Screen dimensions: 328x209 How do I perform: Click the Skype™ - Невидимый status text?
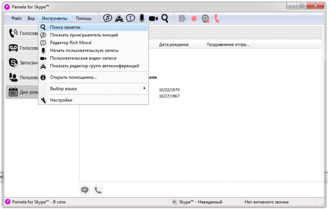pos(200,202)
